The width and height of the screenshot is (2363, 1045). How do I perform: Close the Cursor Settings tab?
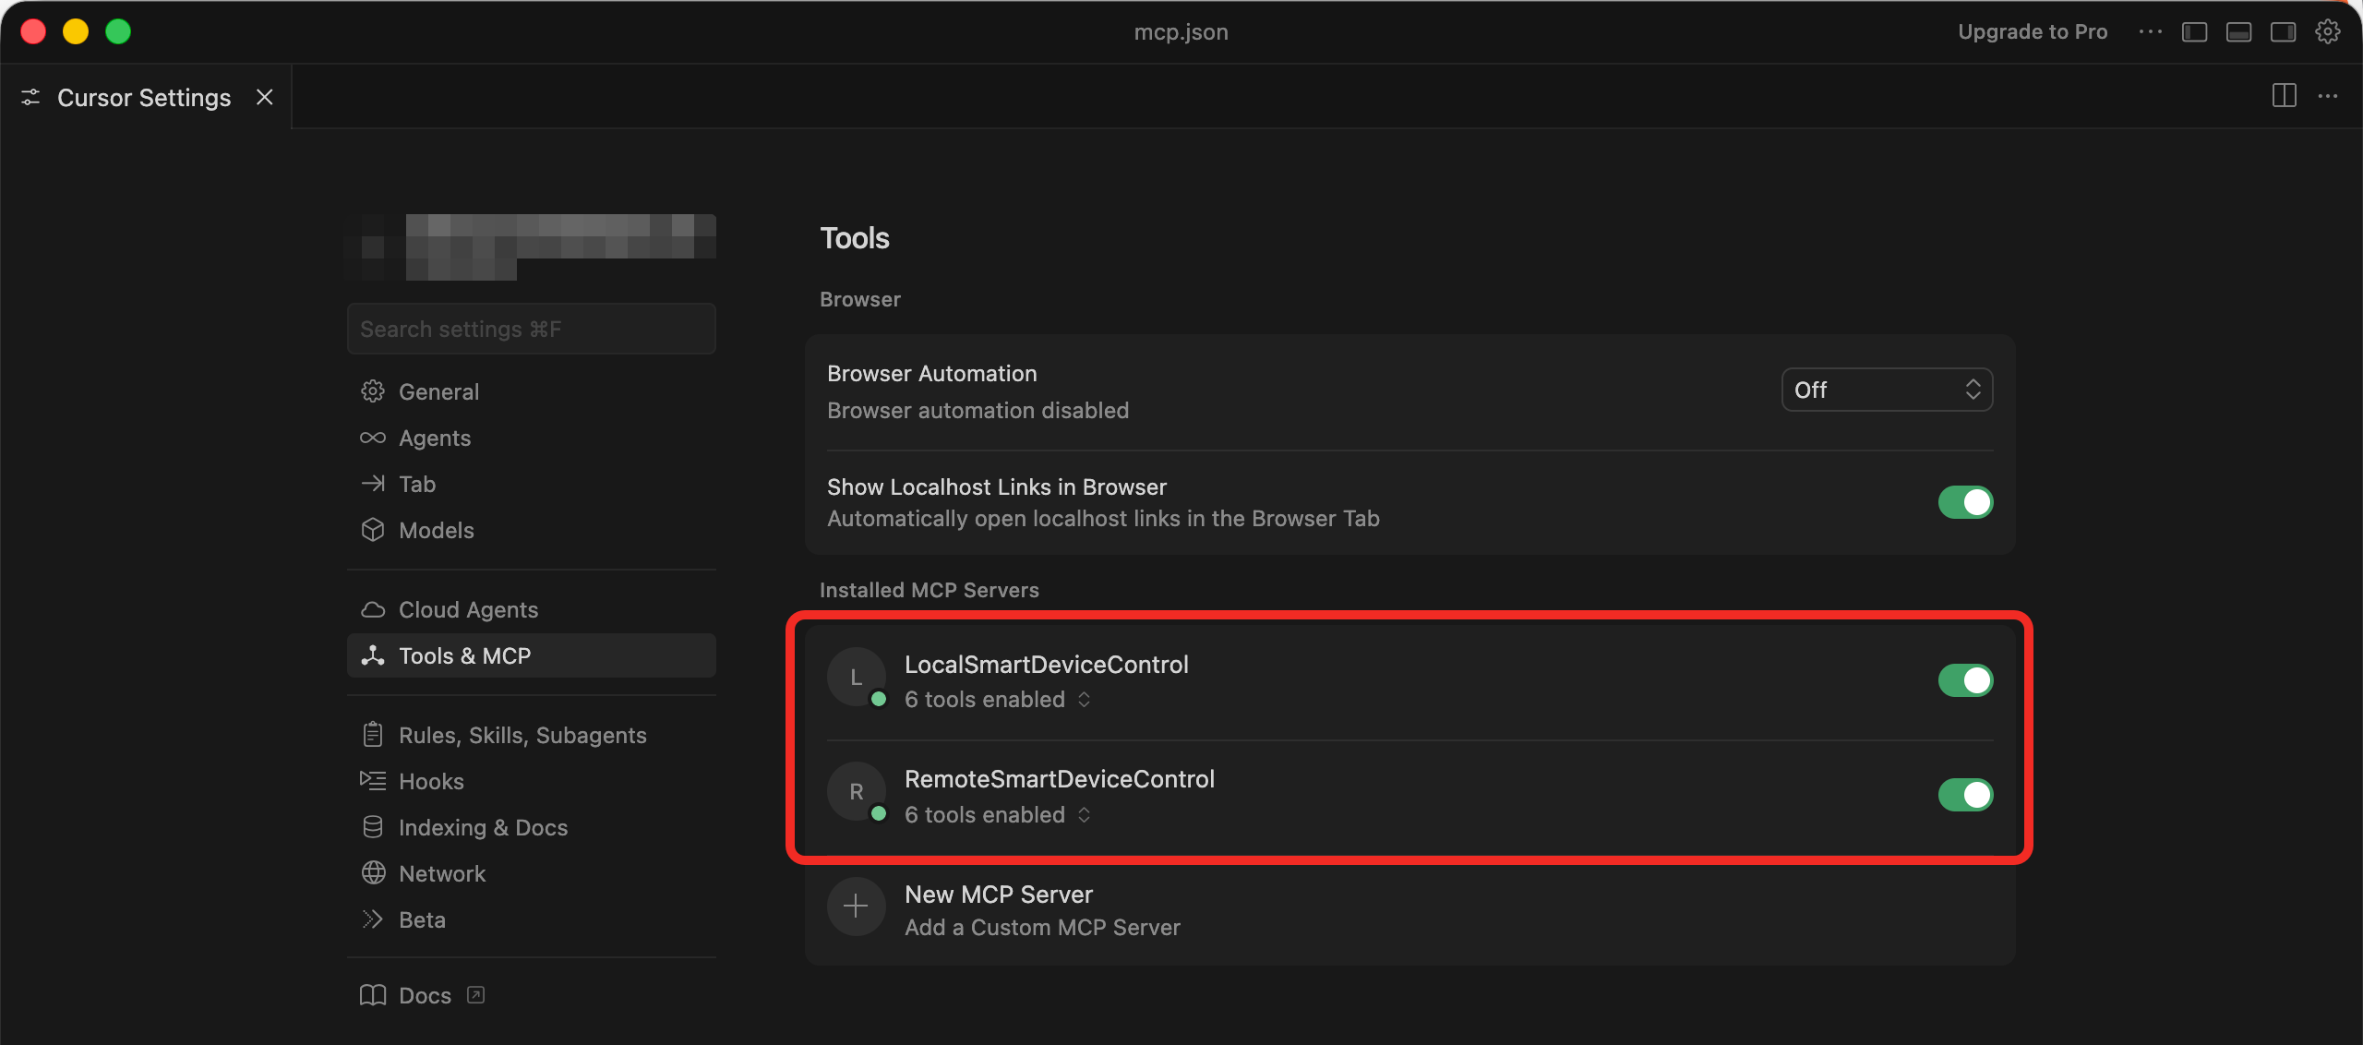click(265, 97)
